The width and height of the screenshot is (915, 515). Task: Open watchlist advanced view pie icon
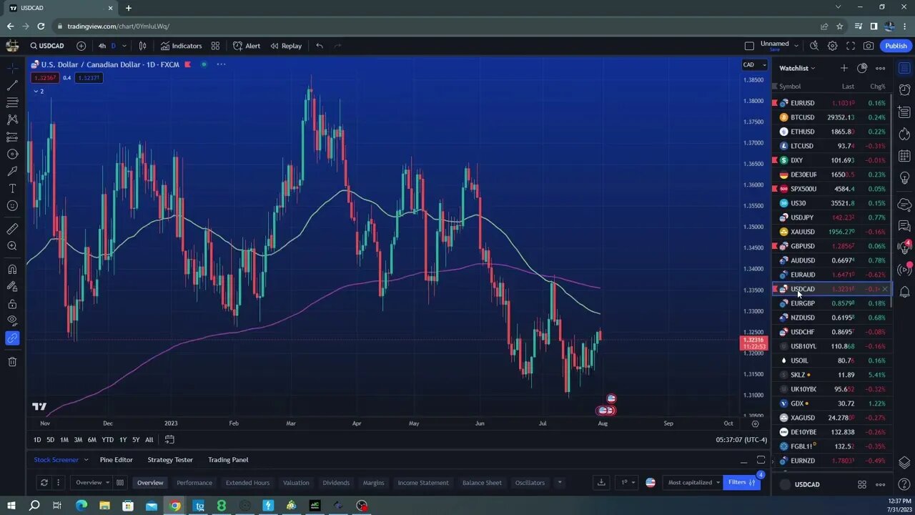(862, 68)
